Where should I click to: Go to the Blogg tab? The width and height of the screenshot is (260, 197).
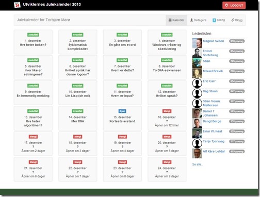tap(237, 20)
